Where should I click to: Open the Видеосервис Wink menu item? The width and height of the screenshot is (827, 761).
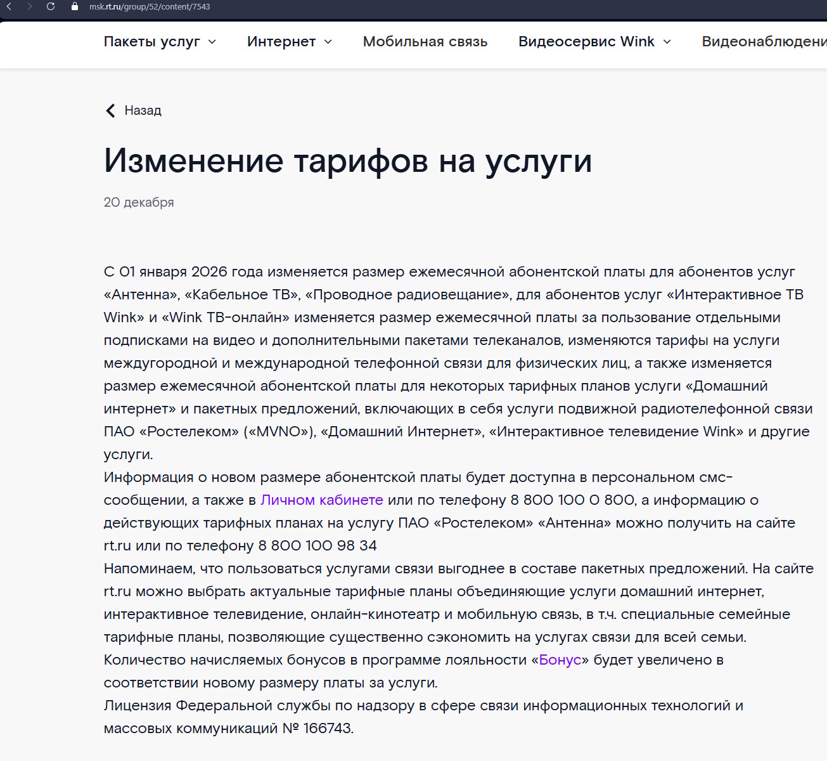pos(586,42)
